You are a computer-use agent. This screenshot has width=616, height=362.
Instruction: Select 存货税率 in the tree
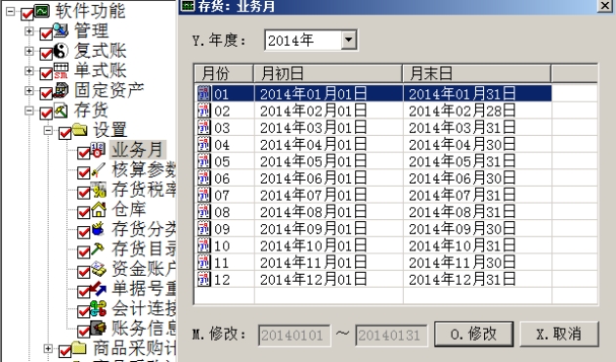pos(143,190)
